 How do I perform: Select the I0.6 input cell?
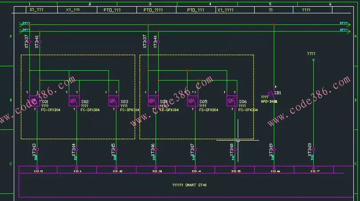point(275,171)
